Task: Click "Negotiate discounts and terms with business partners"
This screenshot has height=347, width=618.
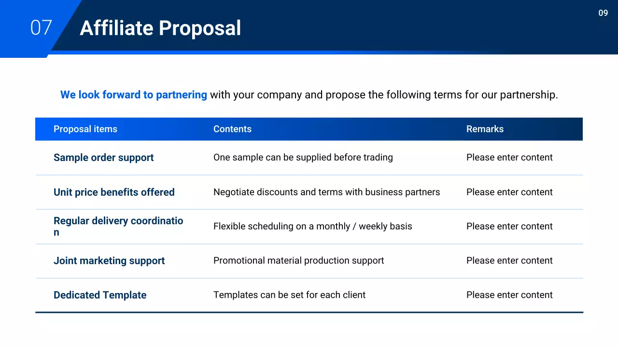Action: coord(326,192)
